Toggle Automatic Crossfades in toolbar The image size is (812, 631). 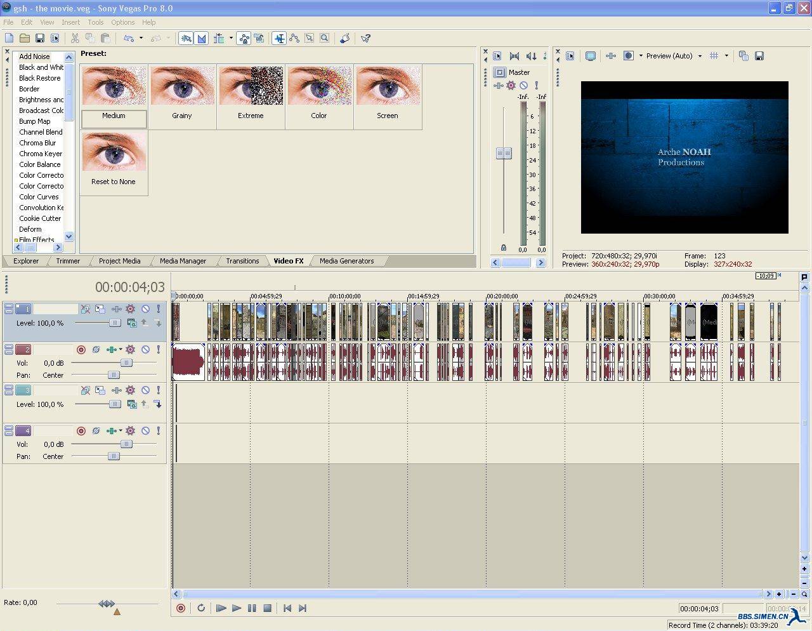(202, 38)
